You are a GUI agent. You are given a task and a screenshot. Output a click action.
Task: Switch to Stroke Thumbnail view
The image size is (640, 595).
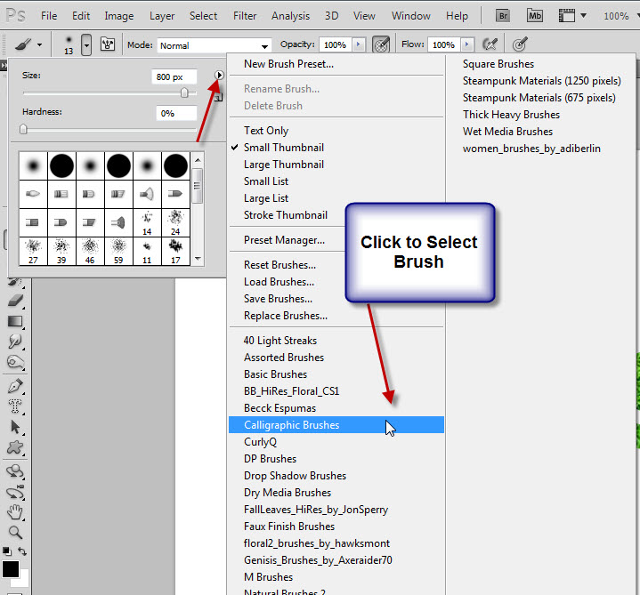coord(288,215)
